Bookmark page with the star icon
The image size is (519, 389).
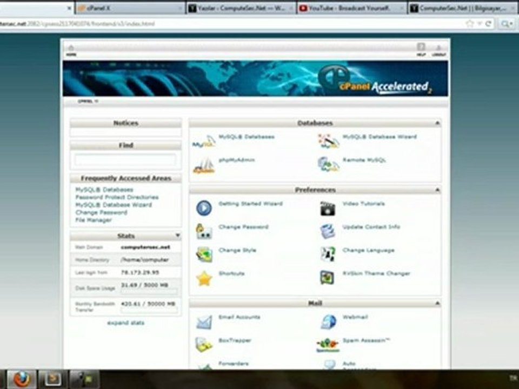469,23
